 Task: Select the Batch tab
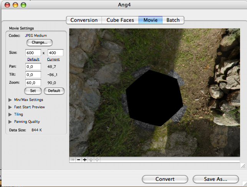click(x=173, y=20)
